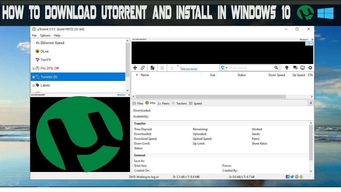Open the Take our survey link
This screenshot has width=341, height=192.
pos(189,69)
